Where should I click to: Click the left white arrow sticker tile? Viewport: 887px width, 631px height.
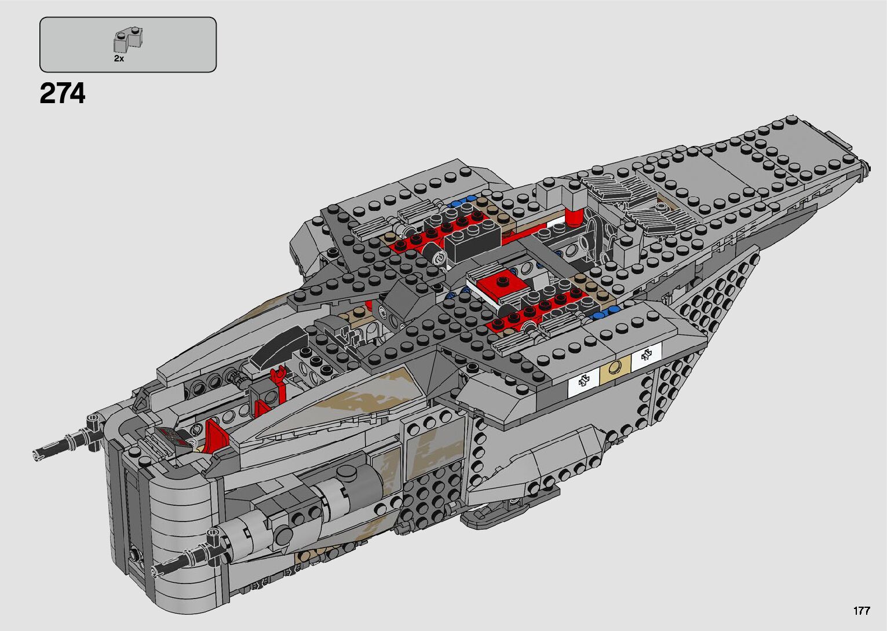583,382
